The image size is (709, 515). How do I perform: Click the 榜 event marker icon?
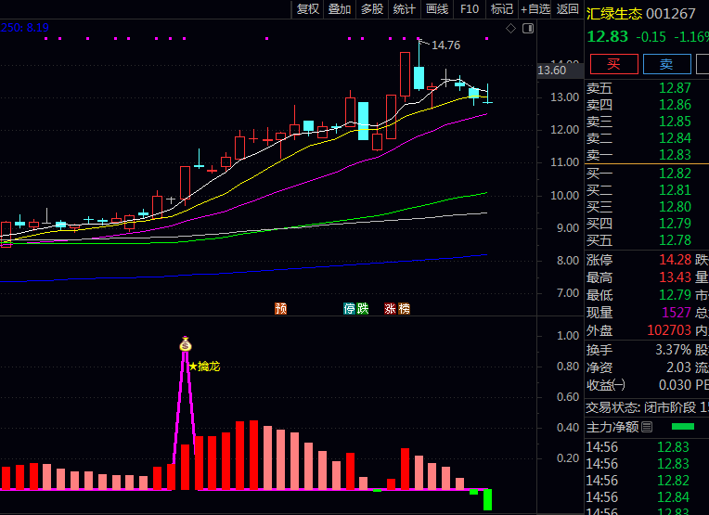pyautogui.click(x=404, y=308)
